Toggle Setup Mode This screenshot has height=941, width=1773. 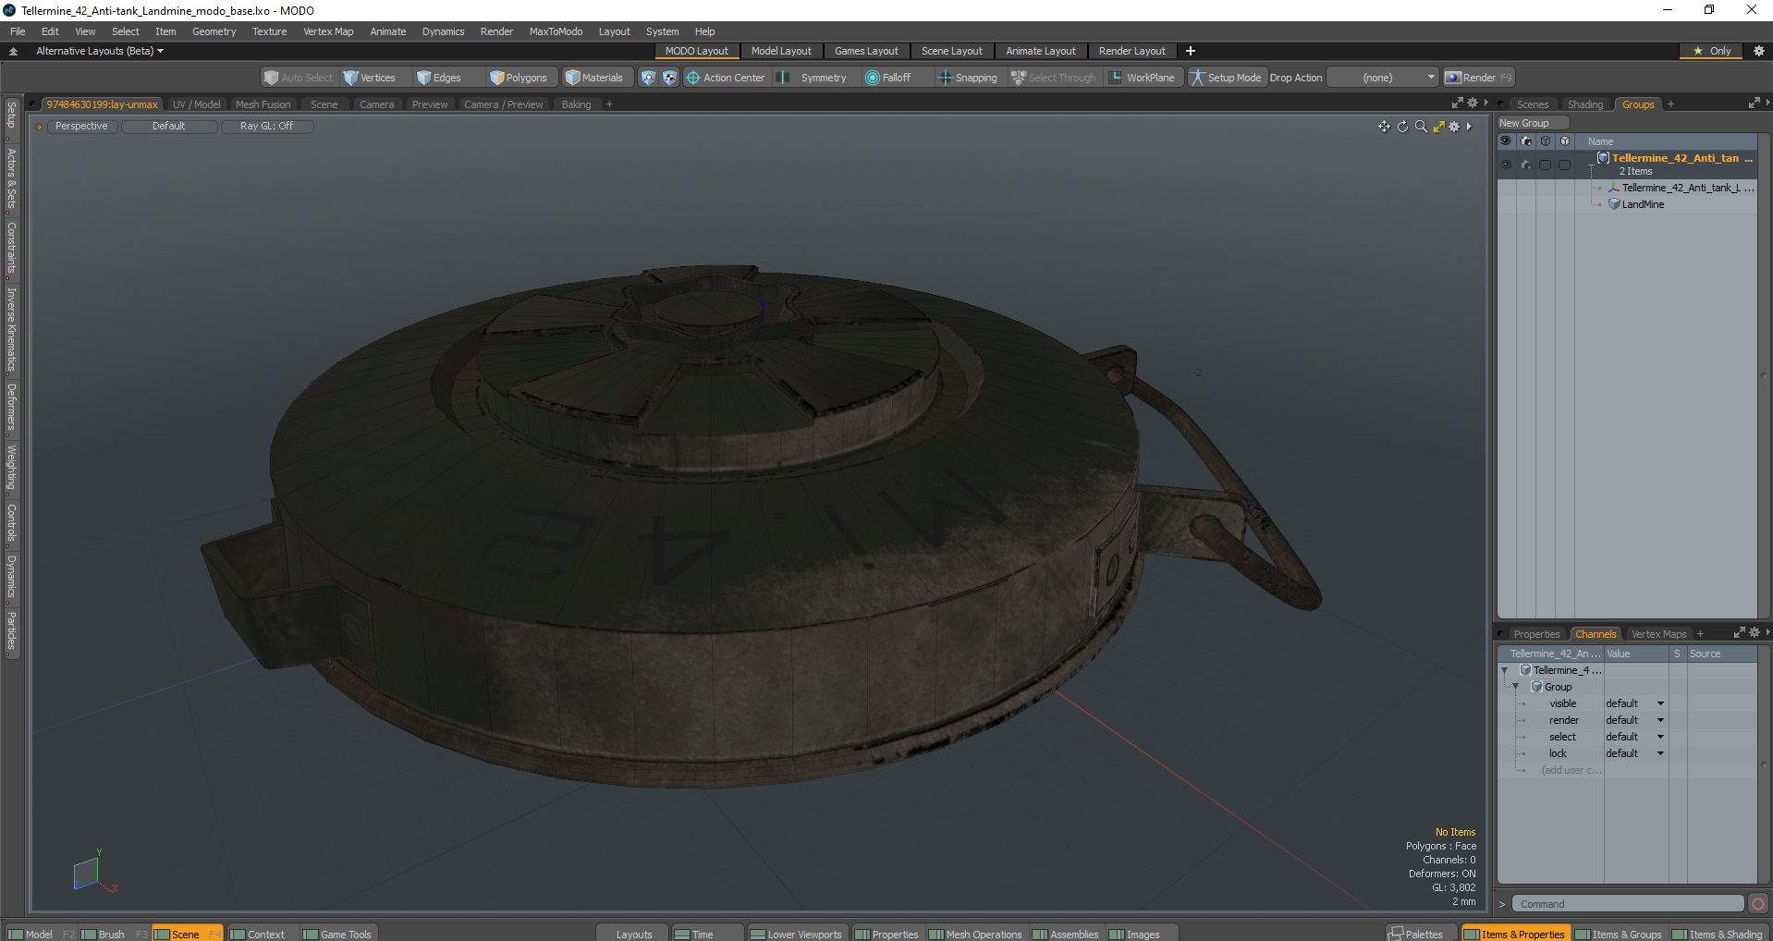[1226, 78]
